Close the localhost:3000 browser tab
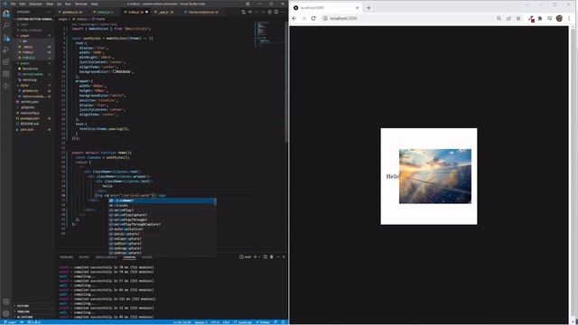578x325 pixels. 358,7
